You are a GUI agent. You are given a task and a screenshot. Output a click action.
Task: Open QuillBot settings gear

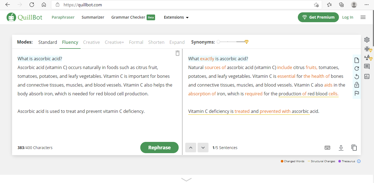click(x=367, y=40)
